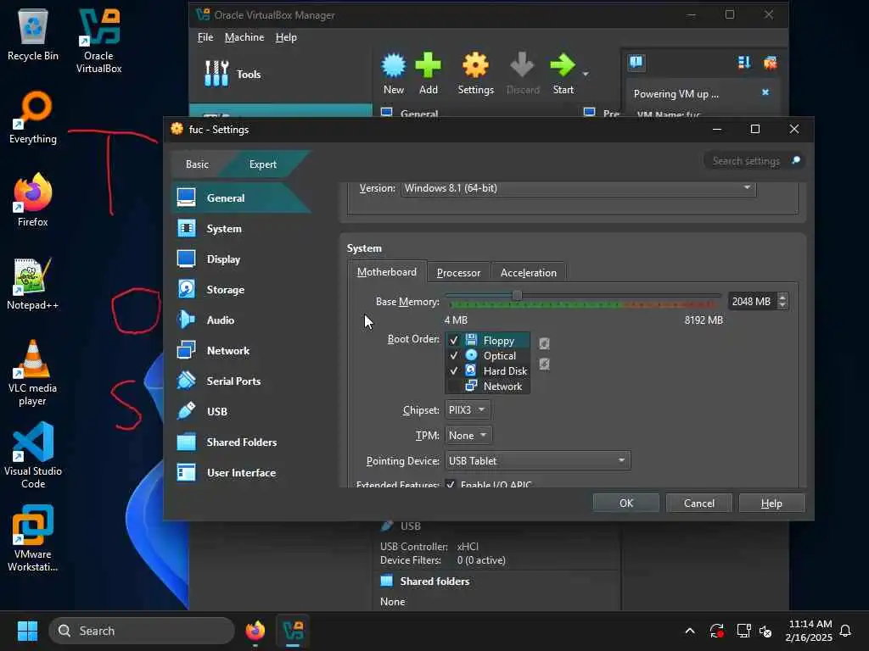Viewport: 869px width, 651px height.
Task: Click the USB heading in Manager details
Action: tap(410, 526)
